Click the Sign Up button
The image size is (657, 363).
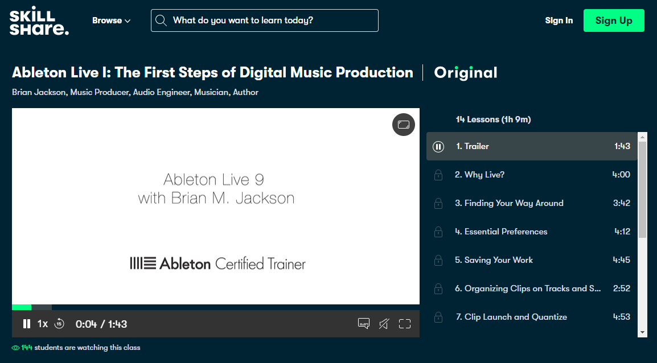pyautogui.click(x=614, y=20)
